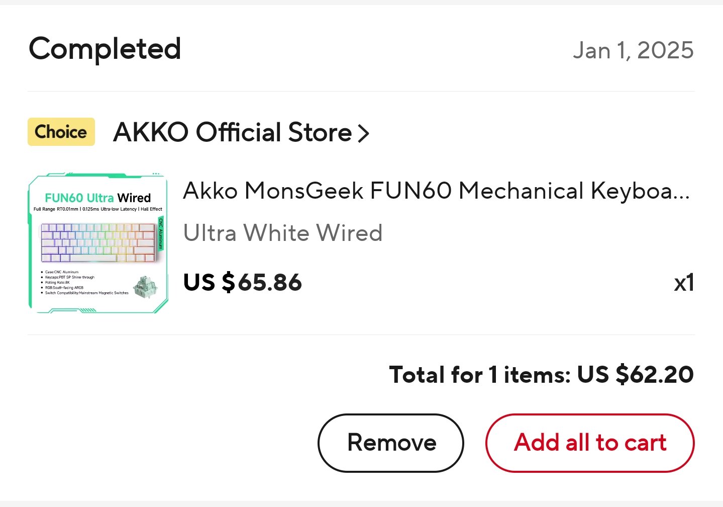Click the white RGB keyboard picture
The image size is (723, 507).
click(x=98, y=243)
